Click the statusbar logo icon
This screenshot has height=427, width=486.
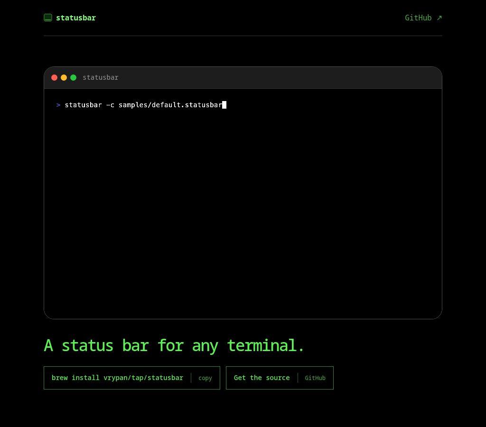[x=48, y=18]
